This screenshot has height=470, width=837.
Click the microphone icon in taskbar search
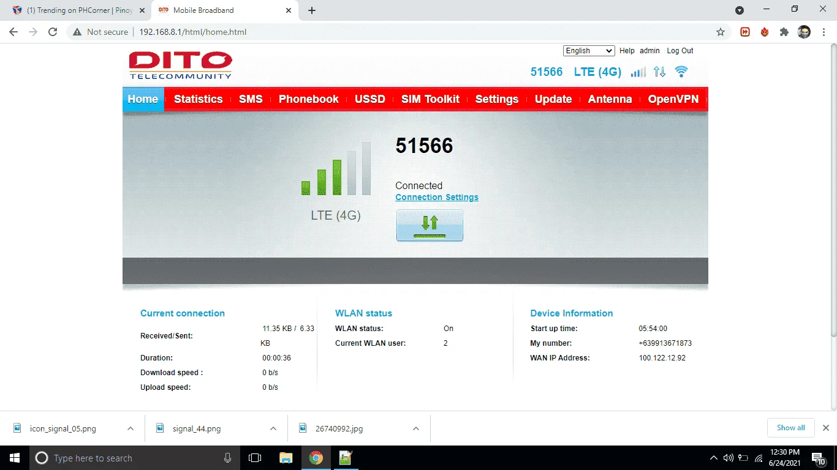pos(228,458)
